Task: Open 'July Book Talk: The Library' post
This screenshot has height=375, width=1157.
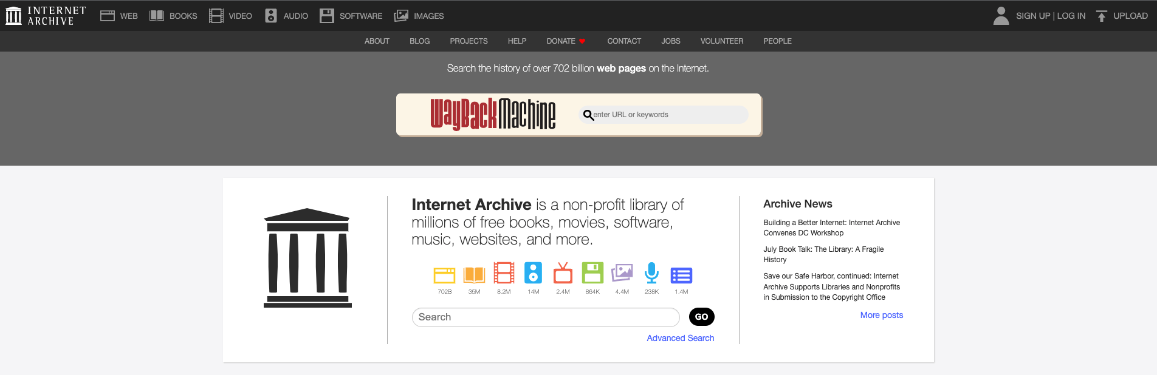Action: click(x=823, y=254)
